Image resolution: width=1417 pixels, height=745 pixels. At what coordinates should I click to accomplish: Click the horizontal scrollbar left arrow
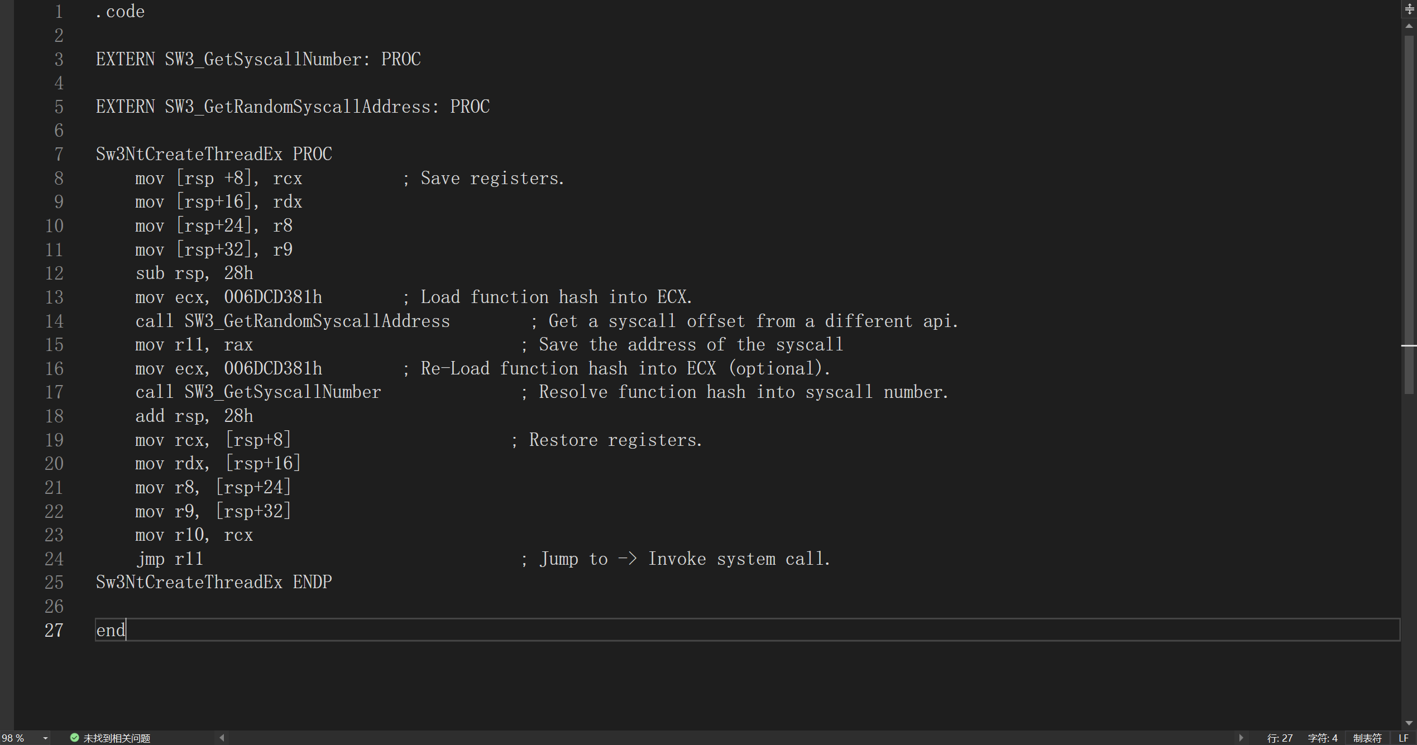point(222,738)
